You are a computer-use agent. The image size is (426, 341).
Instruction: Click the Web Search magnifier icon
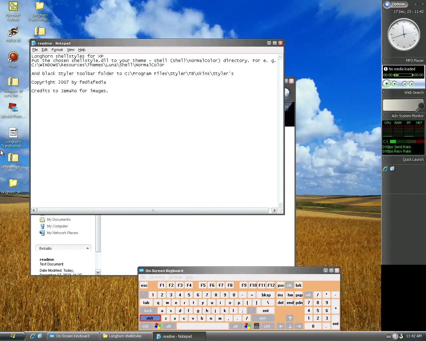[421, 106]
